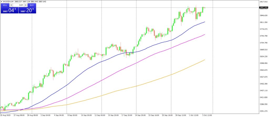The image size is (269, 117).
Task: Click the 25 Aug 2025 time label
Action: [x=5, y=115]
